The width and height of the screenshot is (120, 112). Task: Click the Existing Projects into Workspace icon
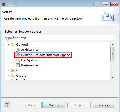[x=18, y=55]
